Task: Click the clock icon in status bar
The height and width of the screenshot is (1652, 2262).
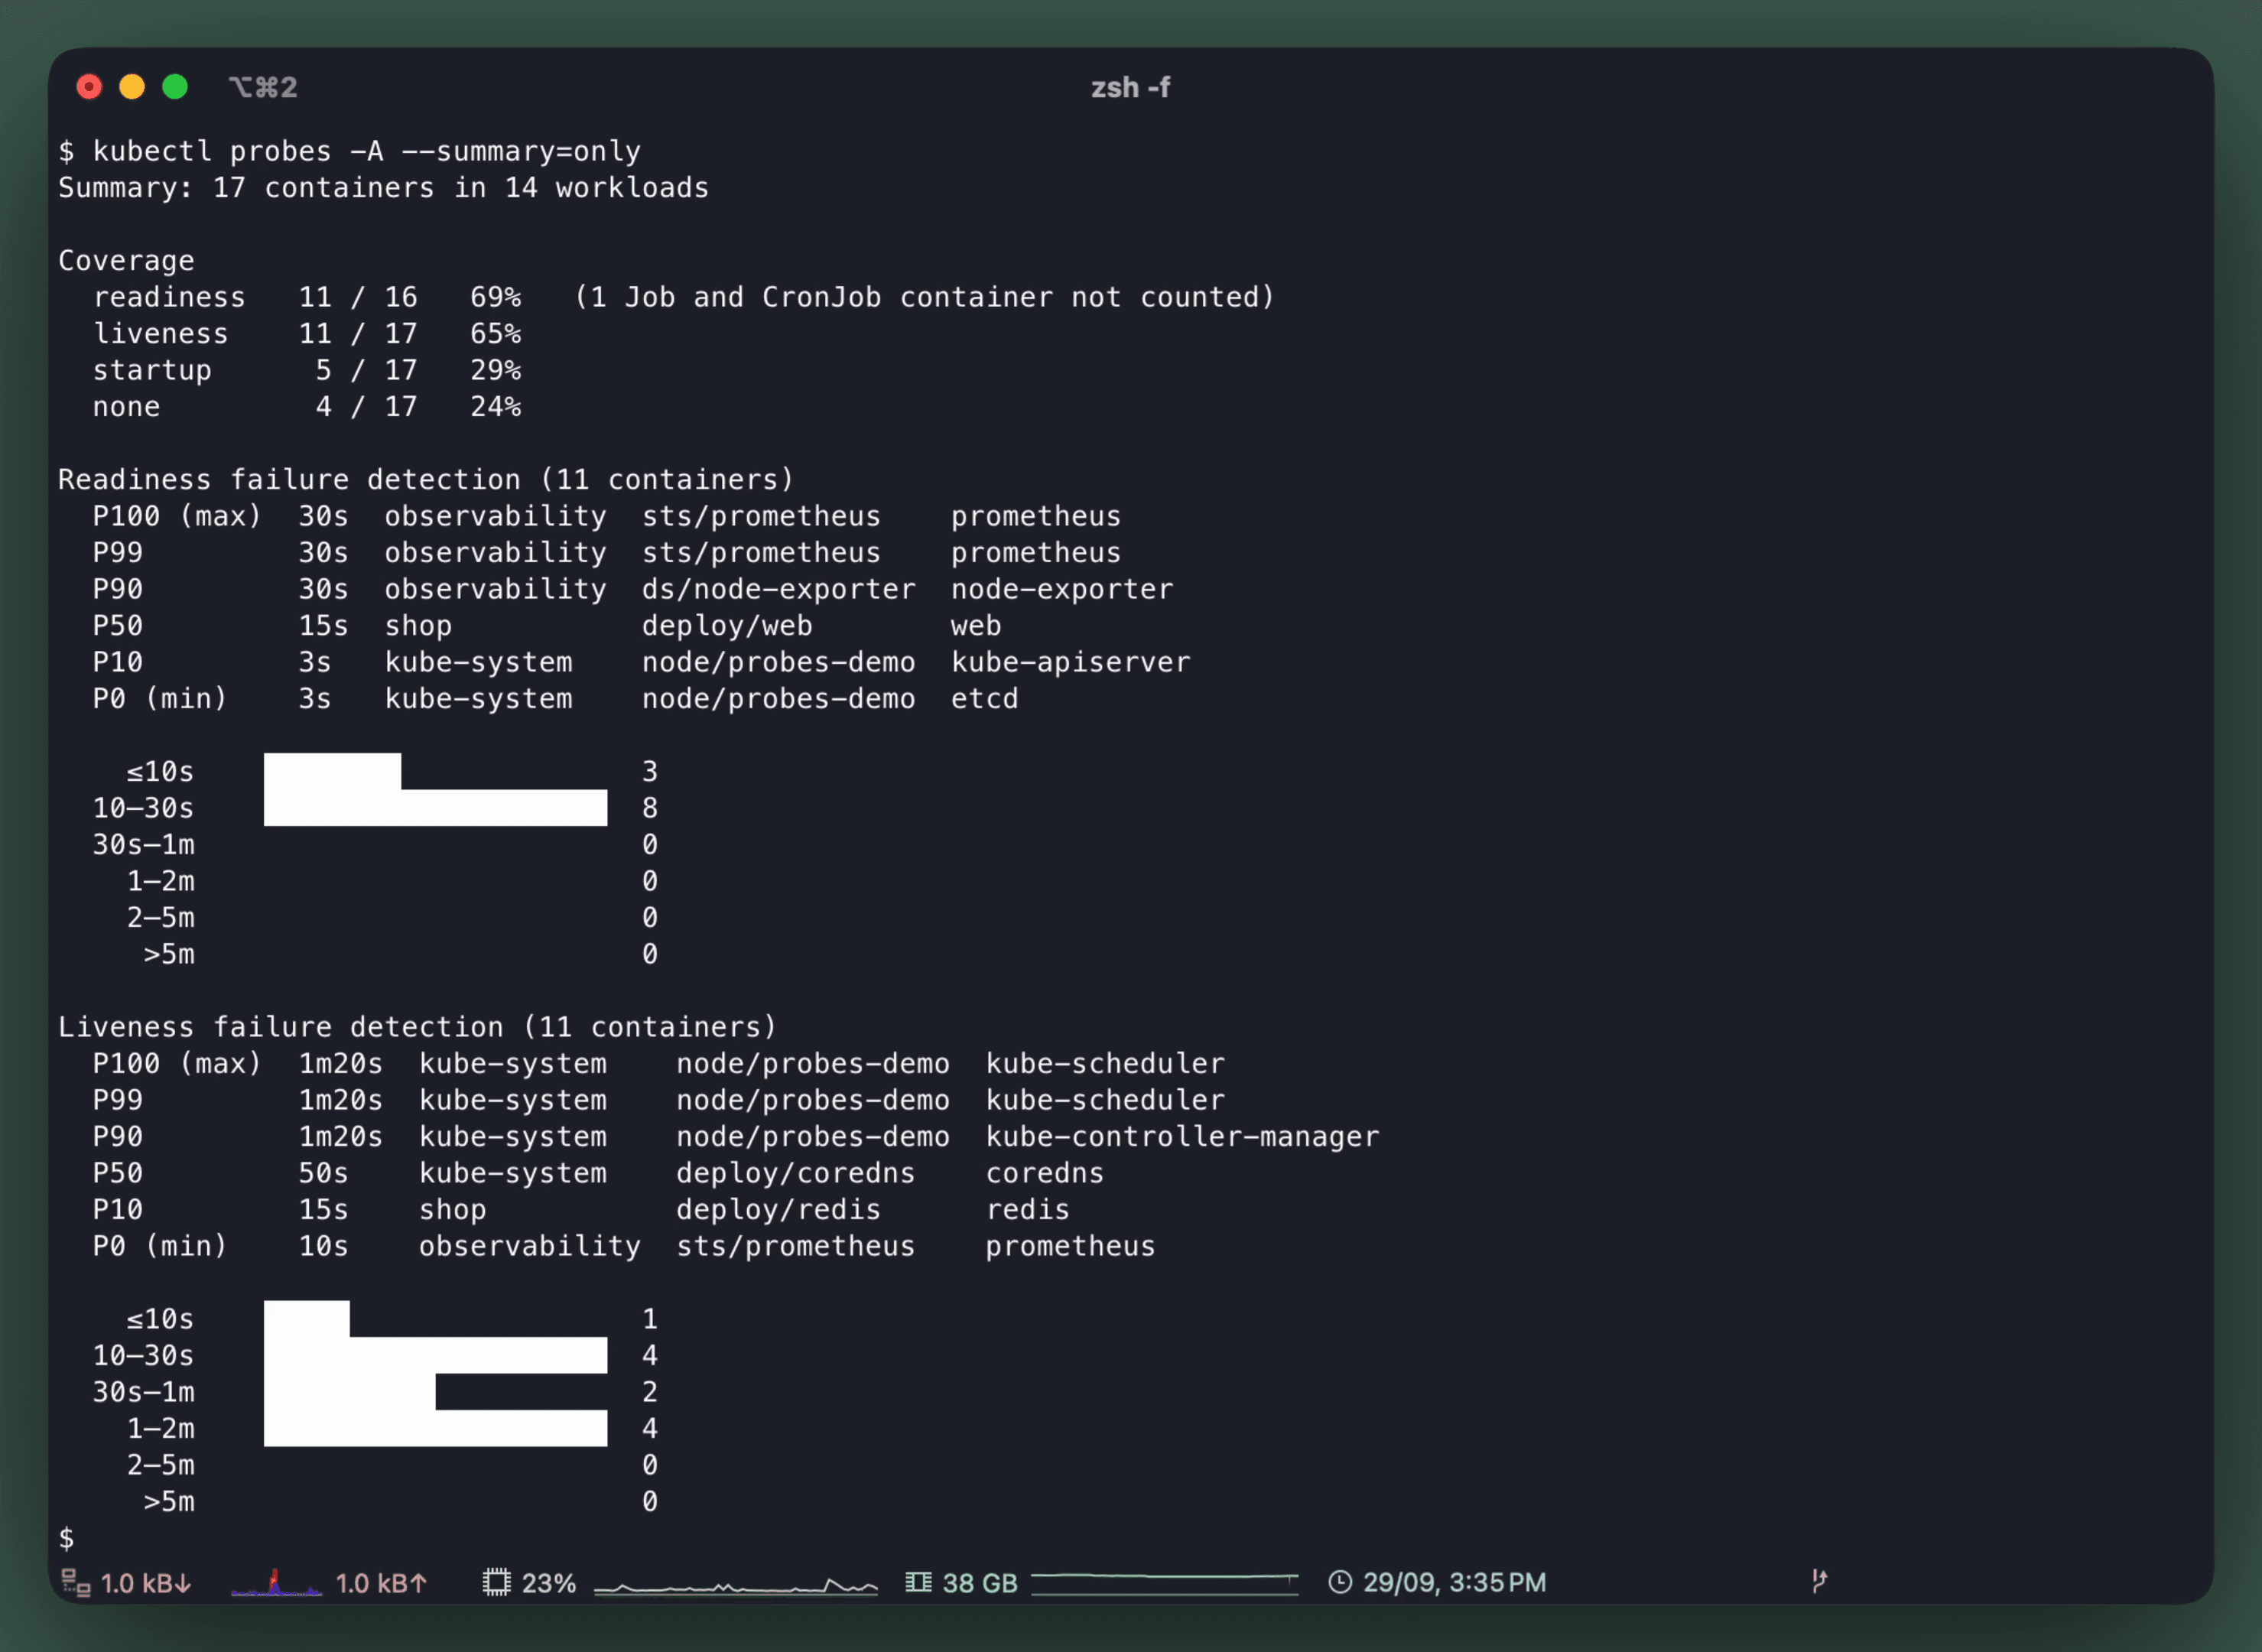Action: (1341, 1582)
